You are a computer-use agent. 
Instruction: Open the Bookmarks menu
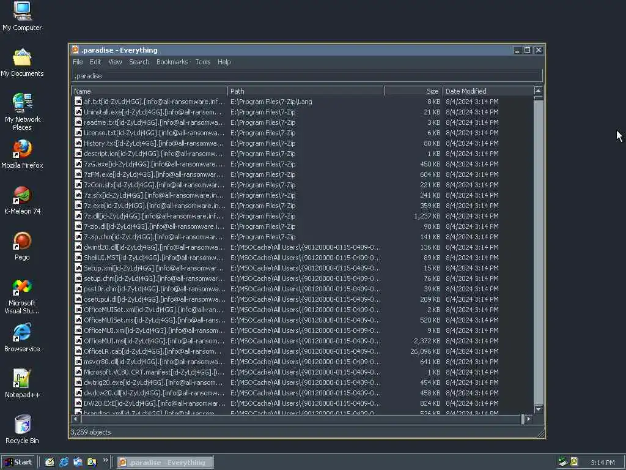[x=172, y=62]
